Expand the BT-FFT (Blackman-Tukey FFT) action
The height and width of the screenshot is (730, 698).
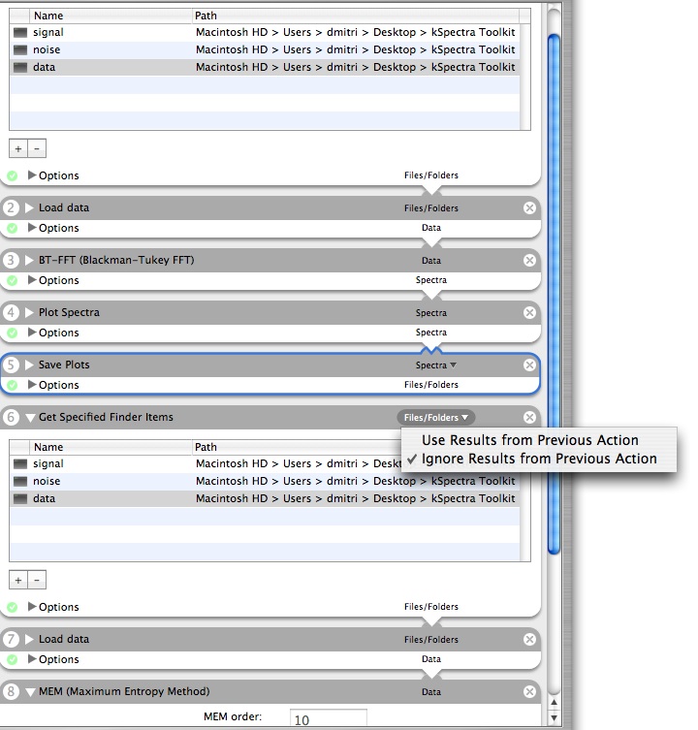click(29, 260)
